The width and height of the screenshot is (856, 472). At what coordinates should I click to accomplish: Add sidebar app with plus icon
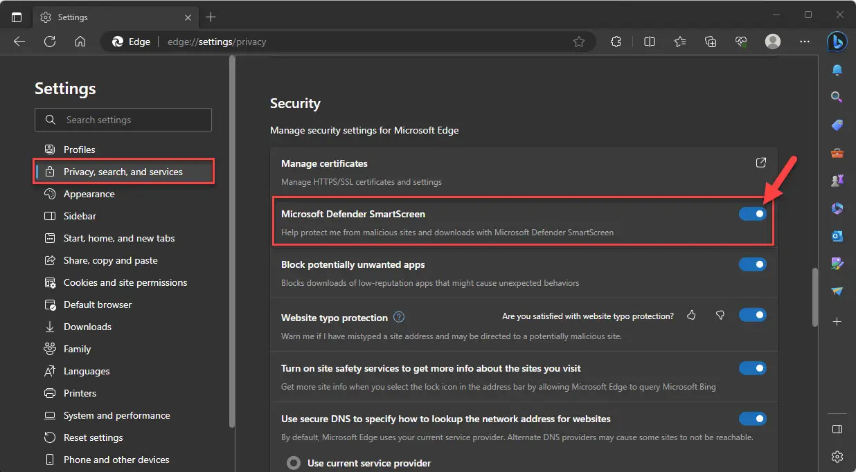(x=837, y=322)
